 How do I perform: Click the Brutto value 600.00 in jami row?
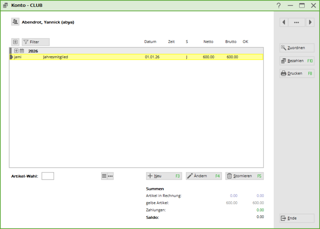point(232,57)
